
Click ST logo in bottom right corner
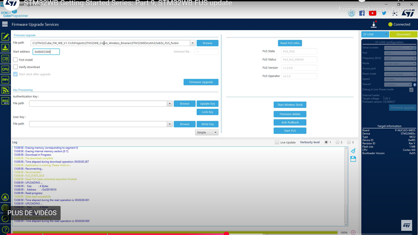tap(407, 225)
